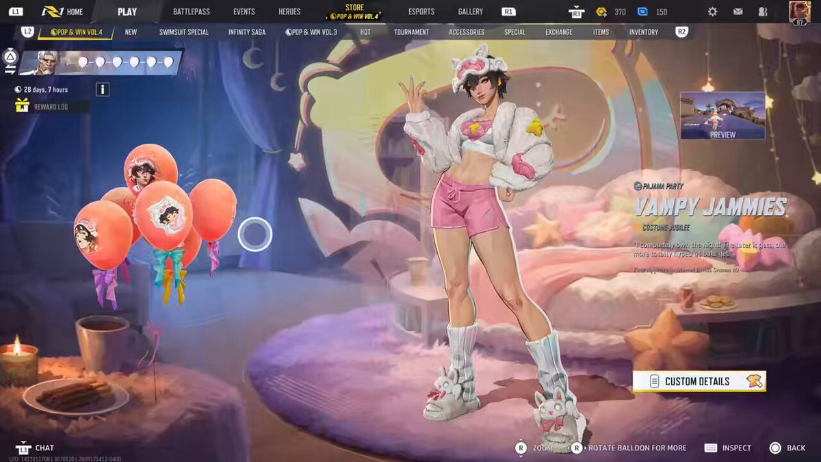Click the R3 button prompt icon
The height and width of the screenshot is (462, 821).
point(577,12)
